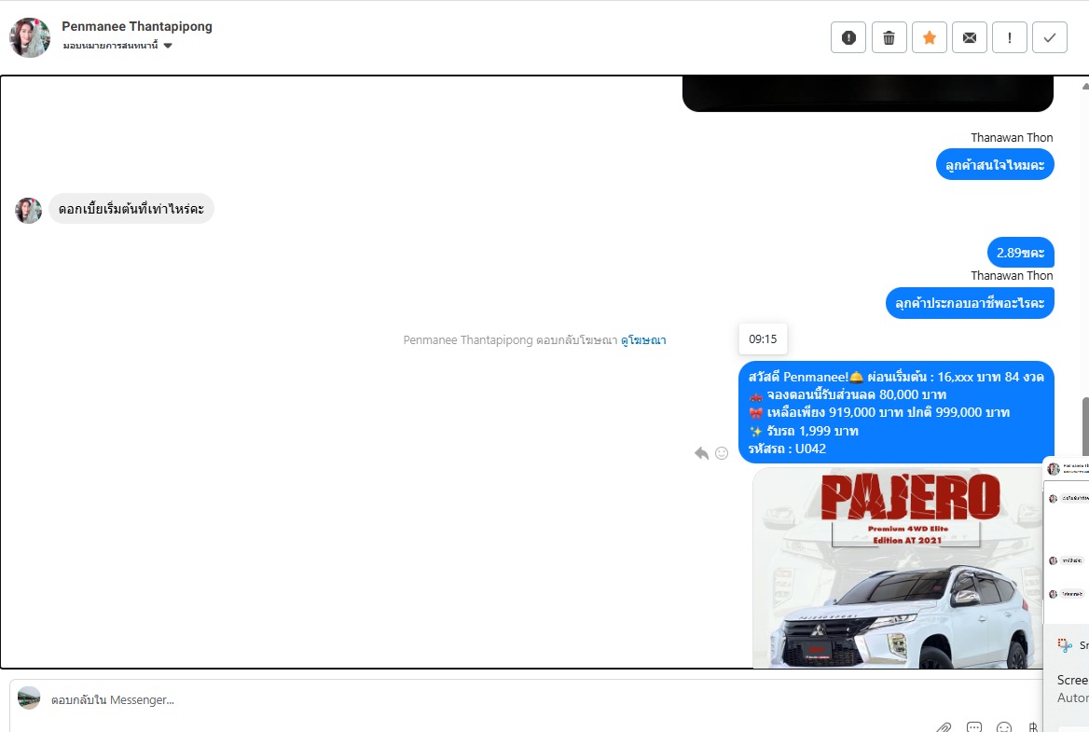Select the message ลูกค้าสนใจไหมคะ
The height and width of the screenshot is (732, 1089).
[995, 165]
